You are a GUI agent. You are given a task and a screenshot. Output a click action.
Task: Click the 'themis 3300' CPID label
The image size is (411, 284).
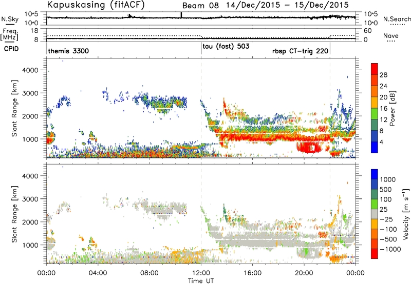tap(68, 51)
